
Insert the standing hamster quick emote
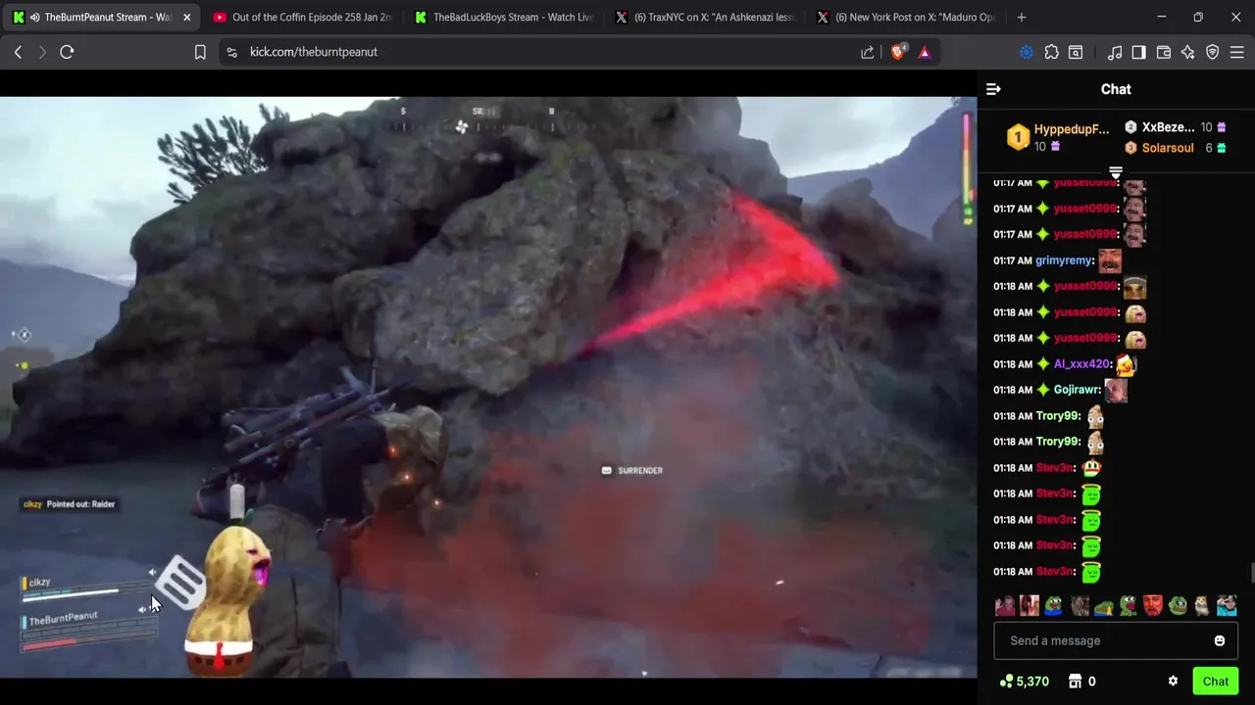click(x=1202, y=606)
